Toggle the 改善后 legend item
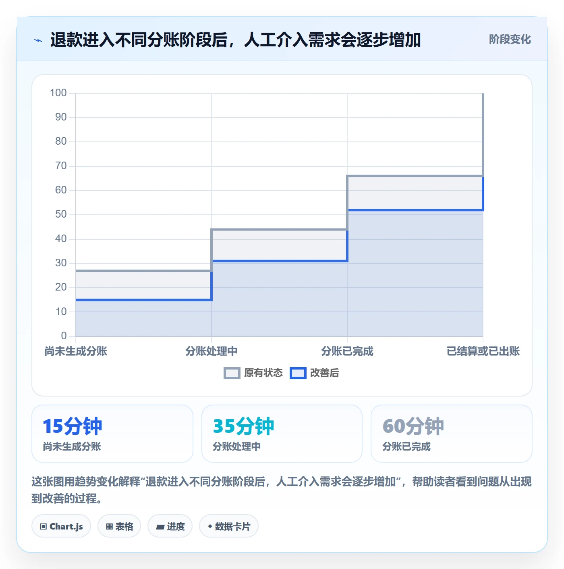Image resolution: width=564 pixels, height=569 pixels. (315, 373)
